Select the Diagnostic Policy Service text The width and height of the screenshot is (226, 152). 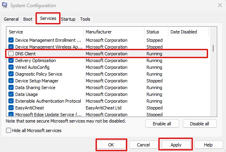tap(39, 74)
